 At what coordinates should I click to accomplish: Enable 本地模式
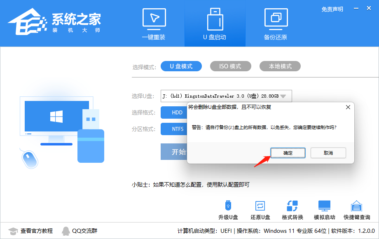[280, 66]
